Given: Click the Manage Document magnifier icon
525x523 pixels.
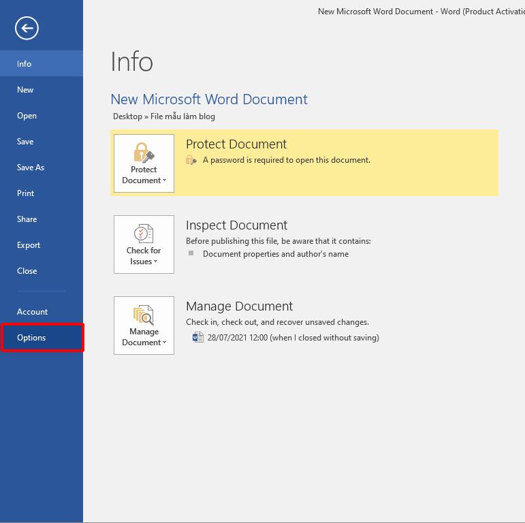Looking at the screenshot, I should pyautogui.click(x=144, y=315).
